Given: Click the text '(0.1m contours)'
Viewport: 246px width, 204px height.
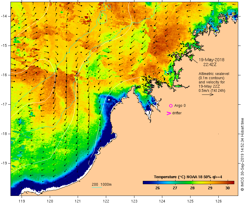Looking at the screenshot, I should point(211,78).
